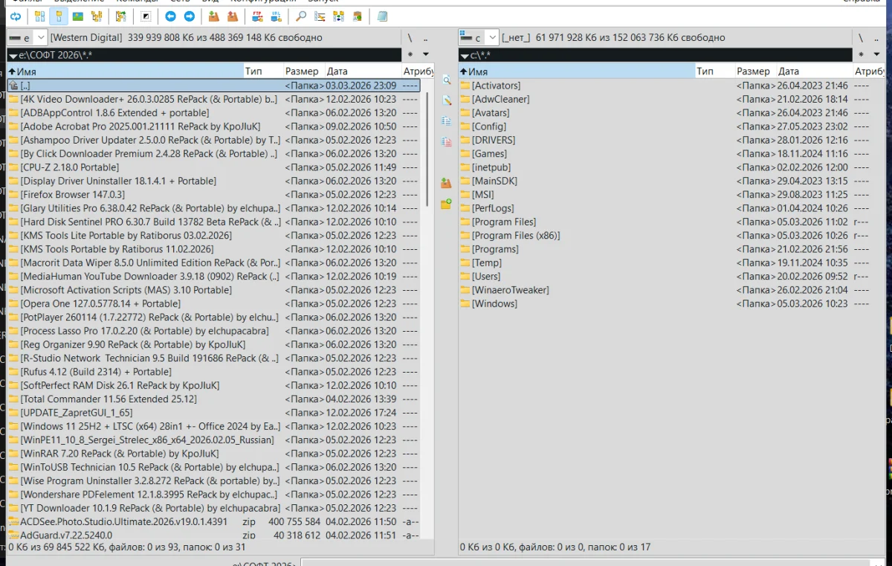Open the magnifier Search files tool
Screen dimensions: 892x566
point(301,16)
